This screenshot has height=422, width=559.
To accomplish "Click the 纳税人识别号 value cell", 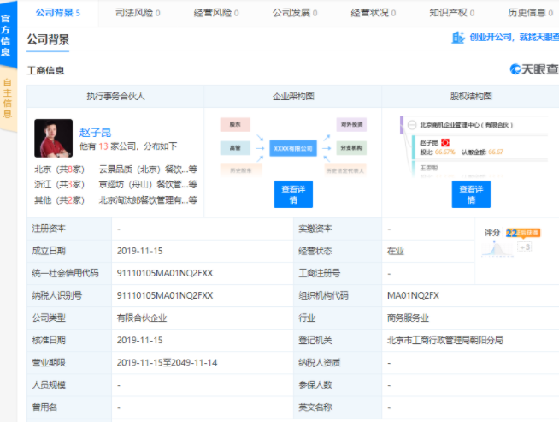I will point(203,295).
